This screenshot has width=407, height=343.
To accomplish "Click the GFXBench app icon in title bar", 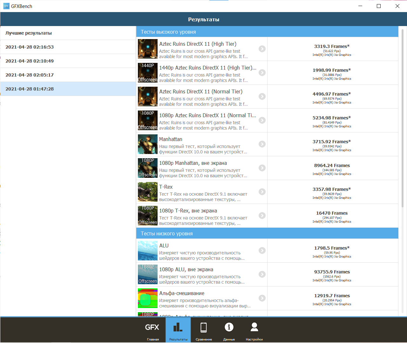I will [6, 6].
